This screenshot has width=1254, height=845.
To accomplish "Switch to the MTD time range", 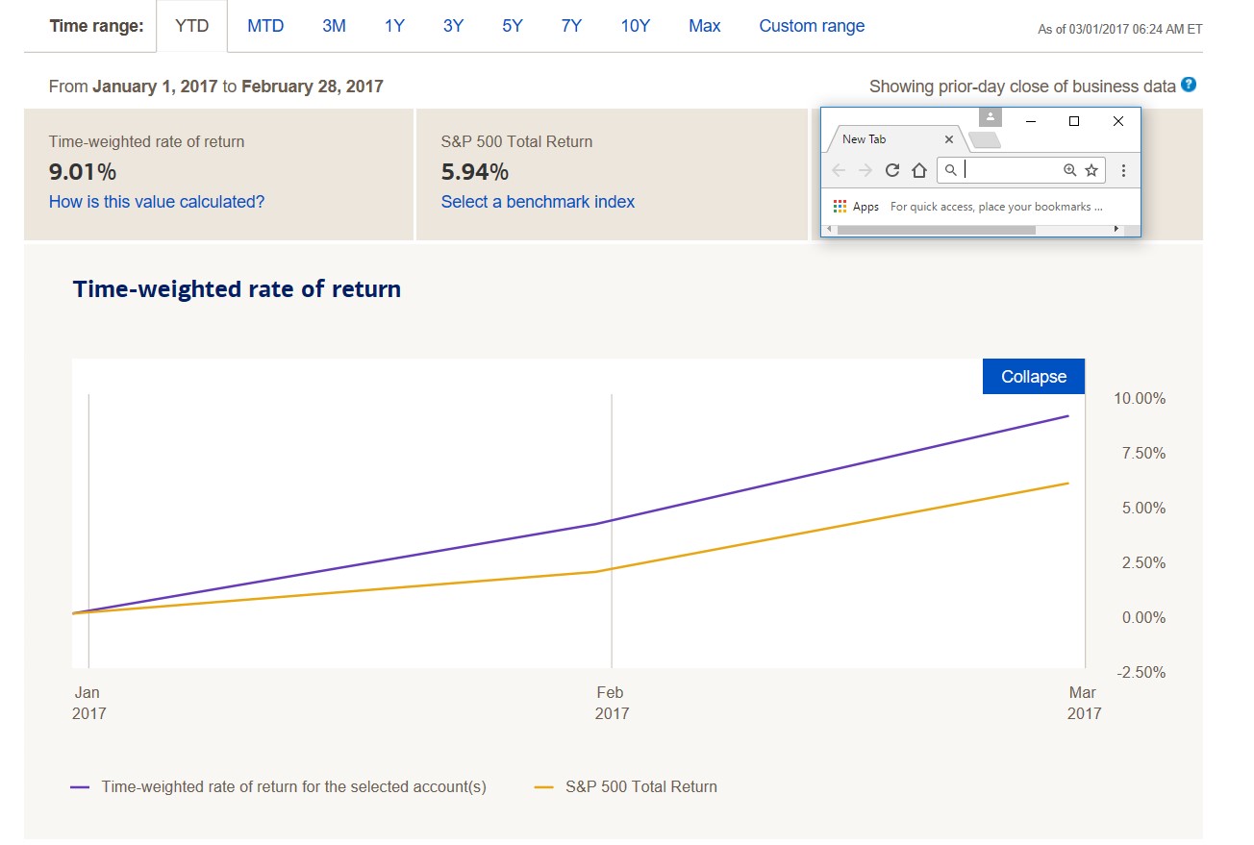I will (x=265, y=26).
